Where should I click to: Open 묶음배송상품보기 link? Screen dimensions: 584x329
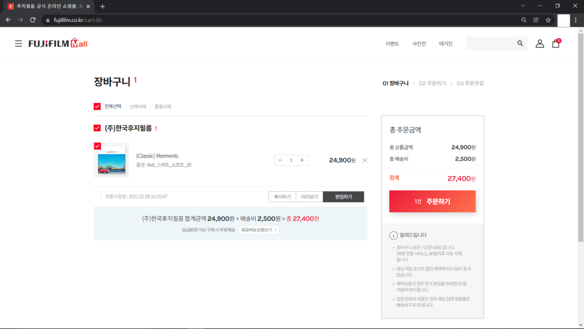(259, 230)
